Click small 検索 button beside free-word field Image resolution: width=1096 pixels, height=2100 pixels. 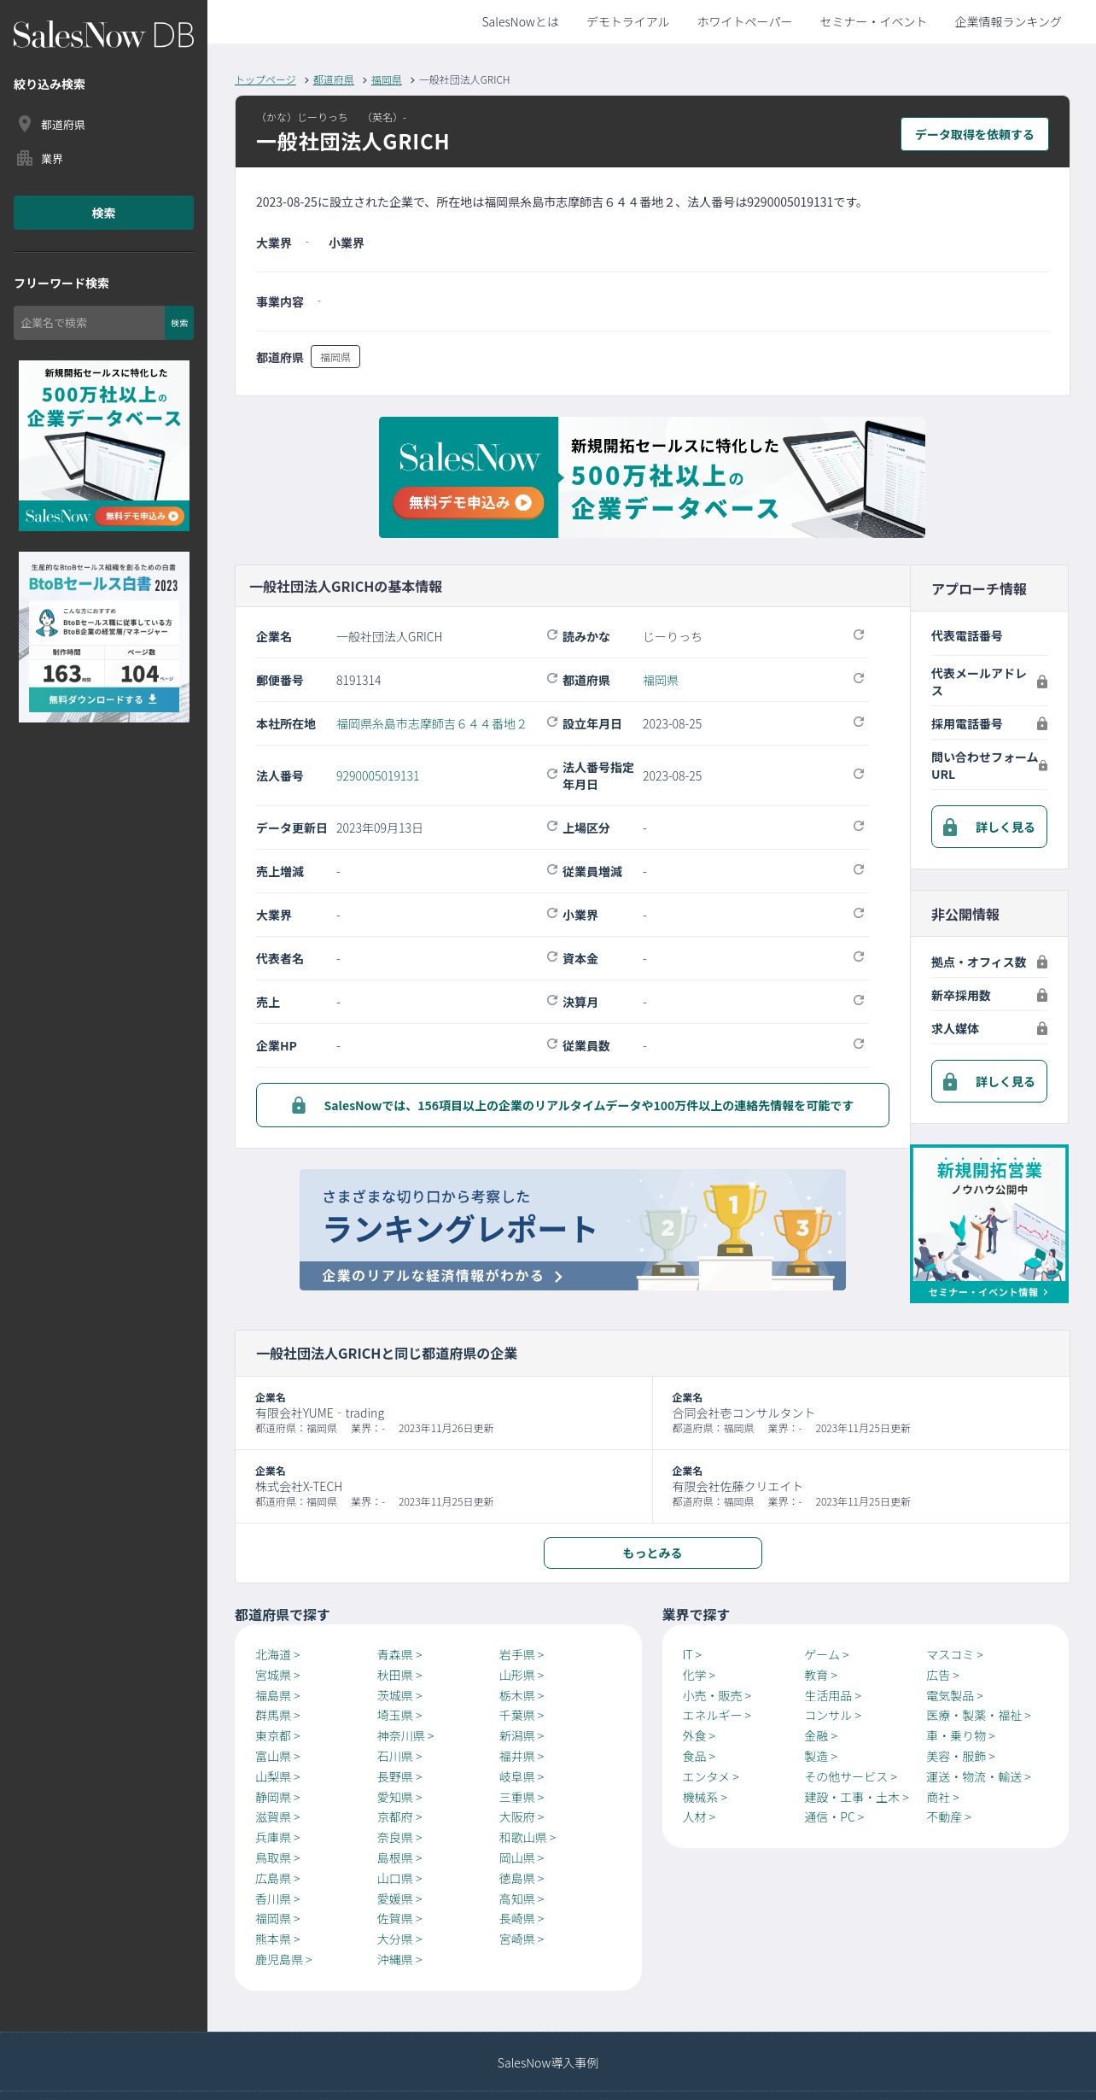pos(179,323)
